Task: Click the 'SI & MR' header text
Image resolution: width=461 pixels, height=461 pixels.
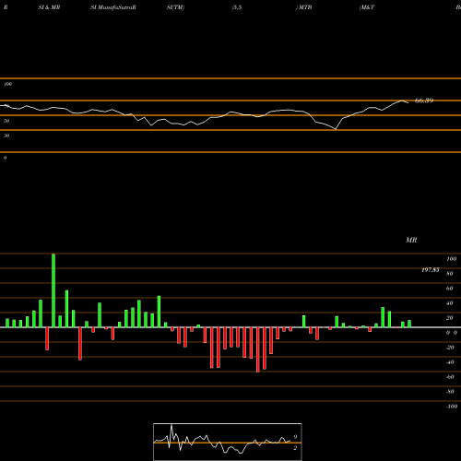Action: pyautogui.click(x=49, y=7)
